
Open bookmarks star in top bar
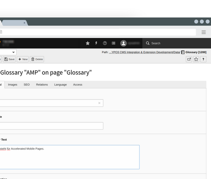(88, 43)
